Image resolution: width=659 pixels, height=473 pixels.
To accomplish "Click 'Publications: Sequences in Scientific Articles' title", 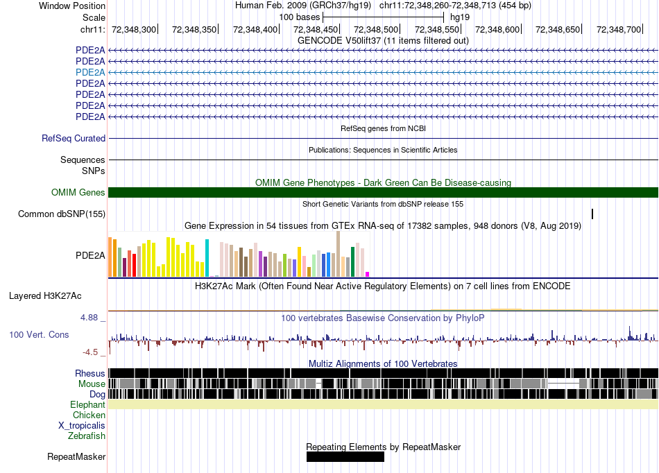I will tap(383, 150).
